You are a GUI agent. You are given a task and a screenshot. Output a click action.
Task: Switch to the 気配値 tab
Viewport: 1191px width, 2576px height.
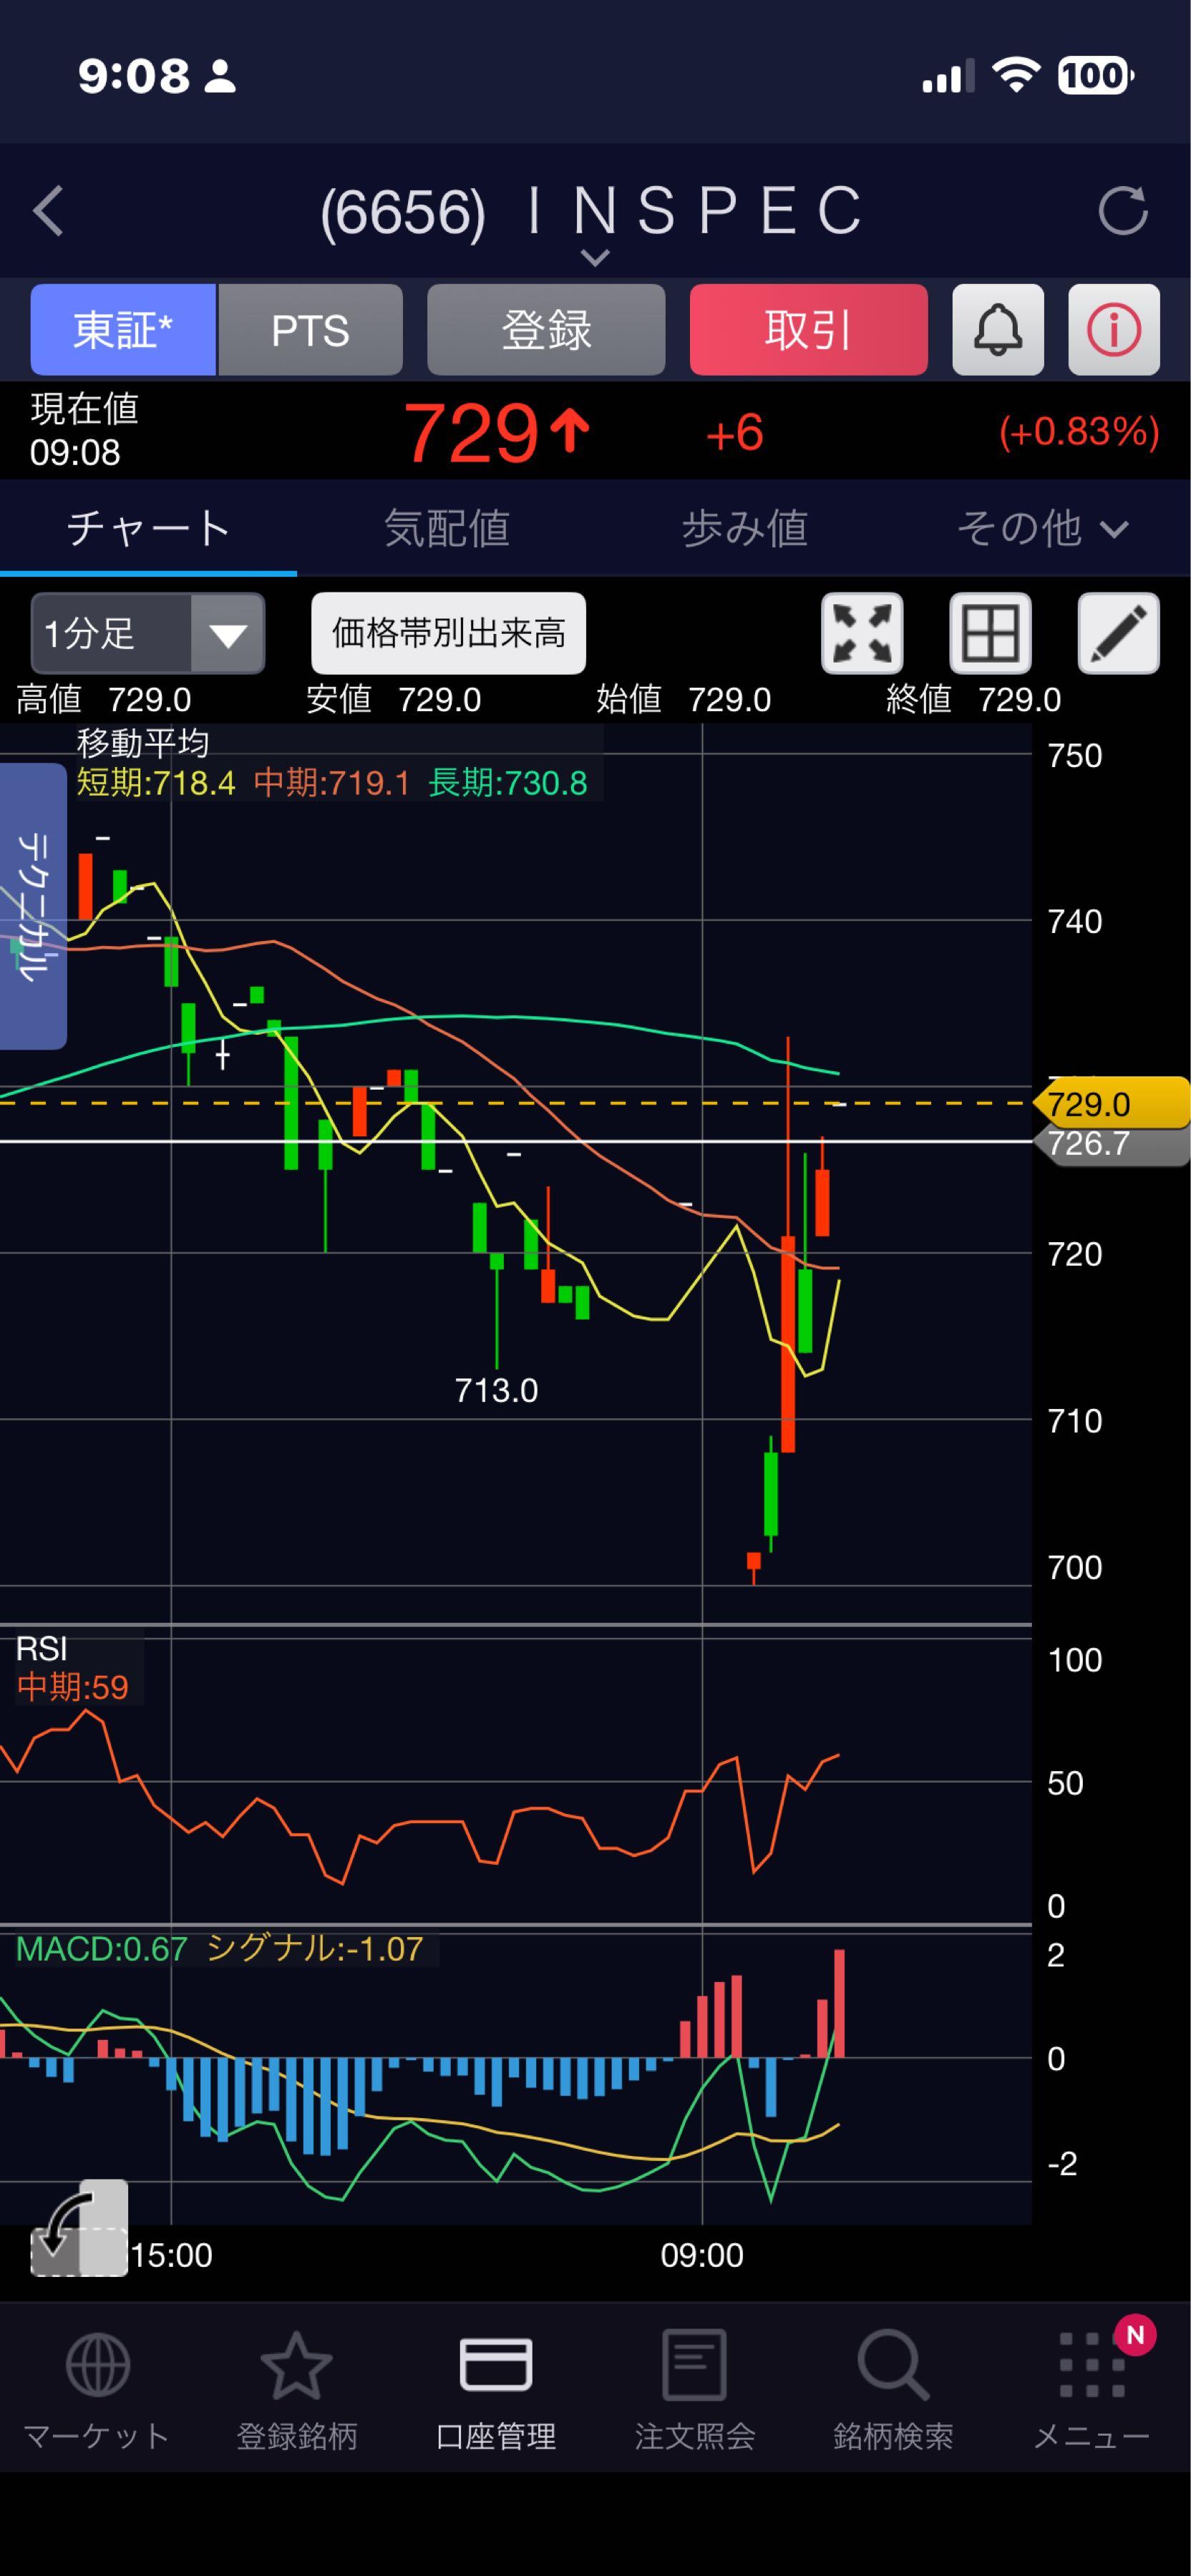pyautogui.click(x=446, y=528)
